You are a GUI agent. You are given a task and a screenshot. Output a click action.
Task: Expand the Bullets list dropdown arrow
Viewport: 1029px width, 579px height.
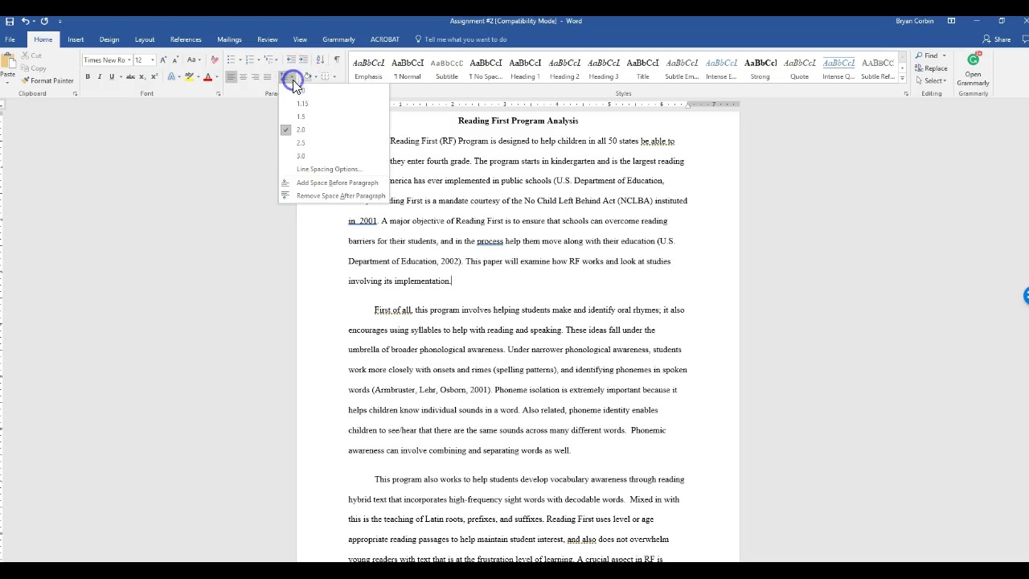240,60
